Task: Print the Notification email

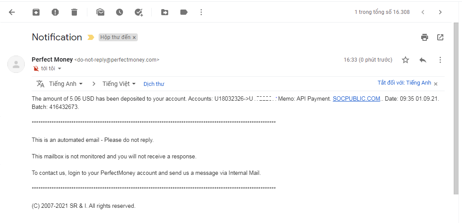Action: coord(425,37)
